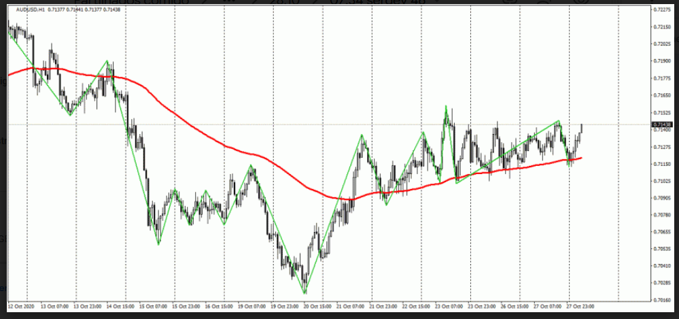The image size is (679, 319).
Task: Click the current price tag 0.71438
Action: 661,124
